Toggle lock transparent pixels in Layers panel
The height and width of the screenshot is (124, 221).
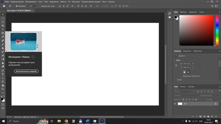pos(183,100)
